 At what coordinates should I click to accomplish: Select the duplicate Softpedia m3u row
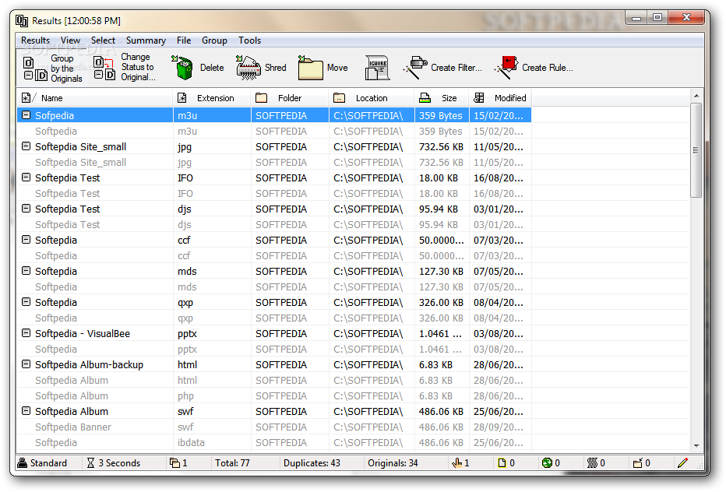pos(274,131)
